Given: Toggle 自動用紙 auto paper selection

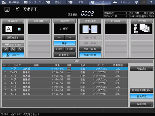Looking at the screenshot, I should (142, 96).
